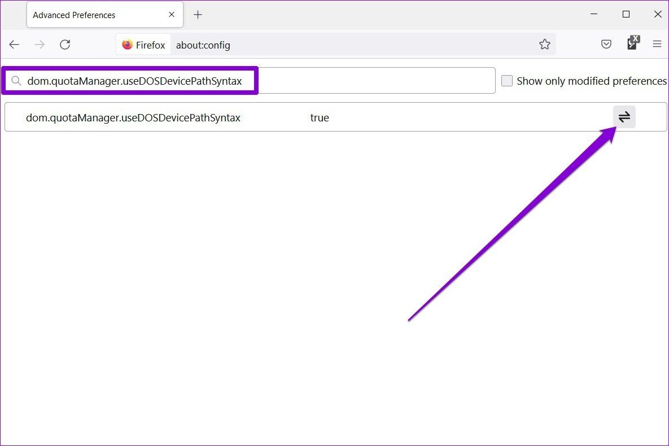Screen dimensions: 669x446
Task: Open the Firefox application menu
Action: click(657, 44)
